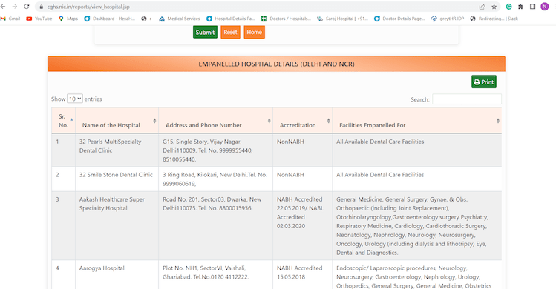Open the Dashboard - HexaH bookmark

[110, 19]
